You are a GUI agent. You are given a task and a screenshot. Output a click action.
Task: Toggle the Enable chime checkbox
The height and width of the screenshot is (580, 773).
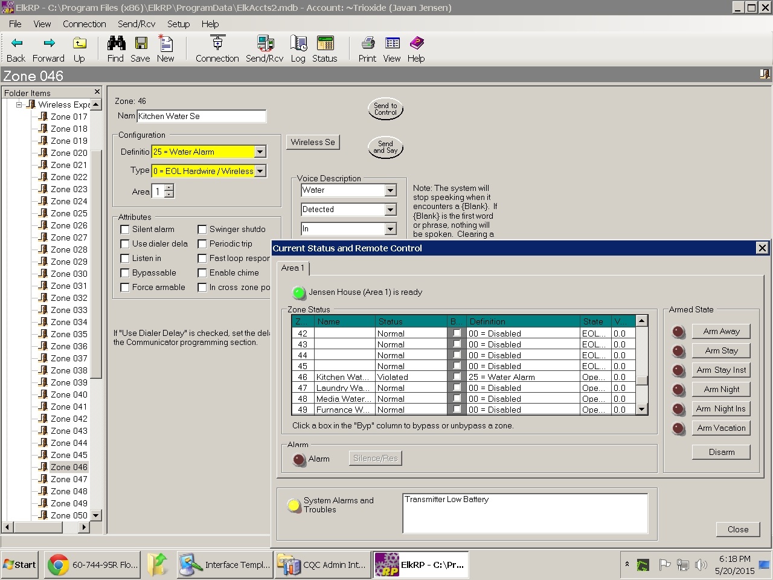tap(202, 273)
